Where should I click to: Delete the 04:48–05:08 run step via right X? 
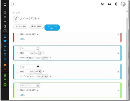coord(118,72)
